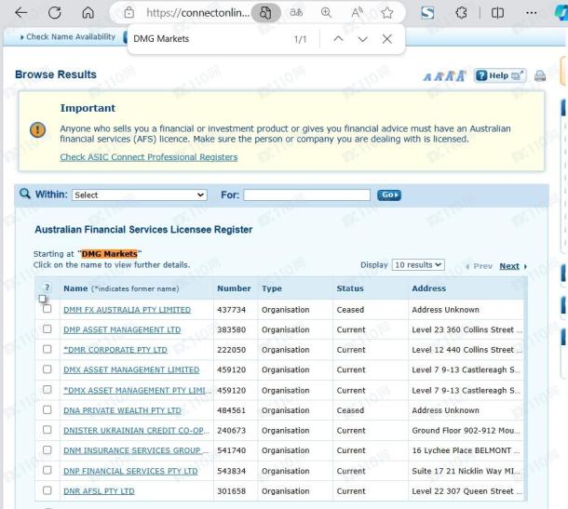Tick checkbox for DMX ASSET MANAGEMENT LIMITED
Viewport: 568px width, 509px height.
click(47, 369)
